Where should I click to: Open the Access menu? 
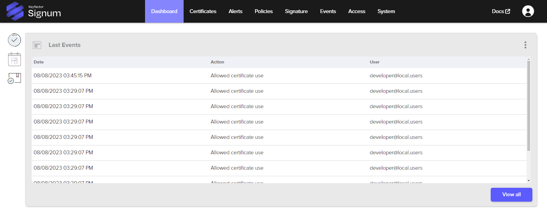[356, 11]
